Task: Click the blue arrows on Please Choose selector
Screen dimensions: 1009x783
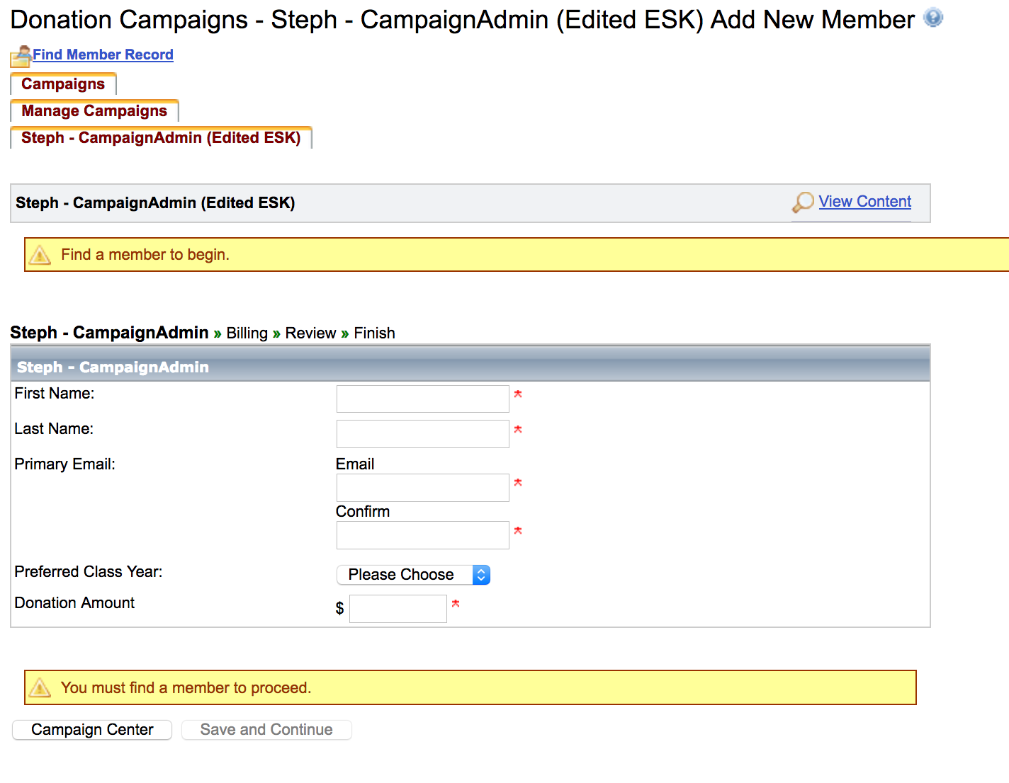Action: tap(481, 574)
